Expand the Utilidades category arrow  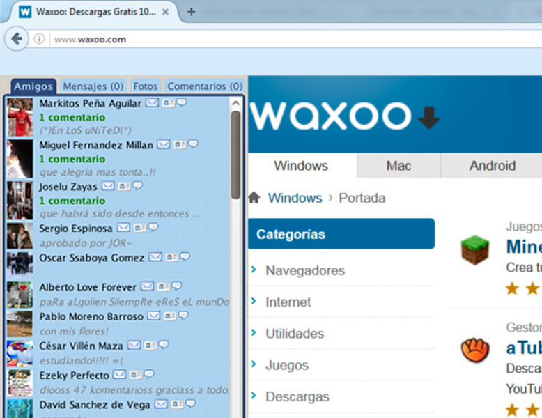click(254, 332)
